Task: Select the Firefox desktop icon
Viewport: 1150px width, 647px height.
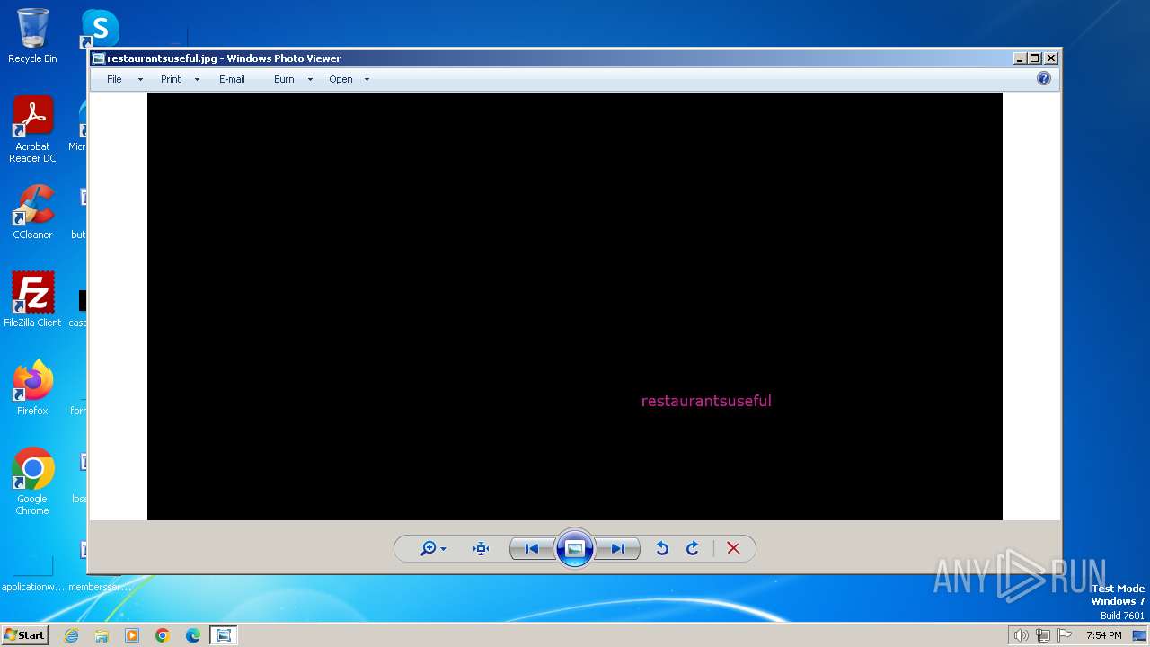Action: pyautogui.click(x=32, y=387)
